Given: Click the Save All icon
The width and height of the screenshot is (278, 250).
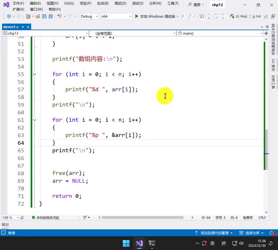Looking at the screenshot, I should tap(51, 16).
